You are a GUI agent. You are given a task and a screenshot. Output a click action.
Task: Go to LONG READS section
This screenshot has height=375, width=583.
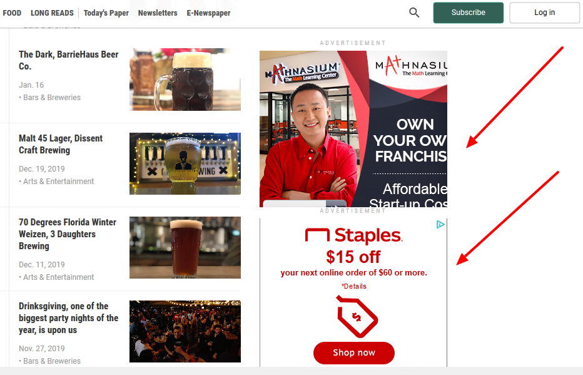52,13
